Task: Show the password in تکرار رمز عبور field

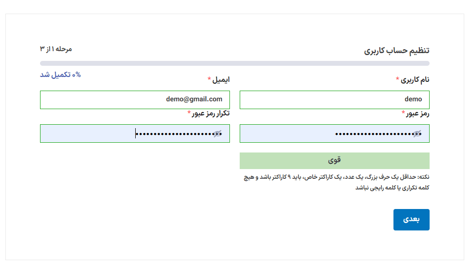Action: point(217,134)
